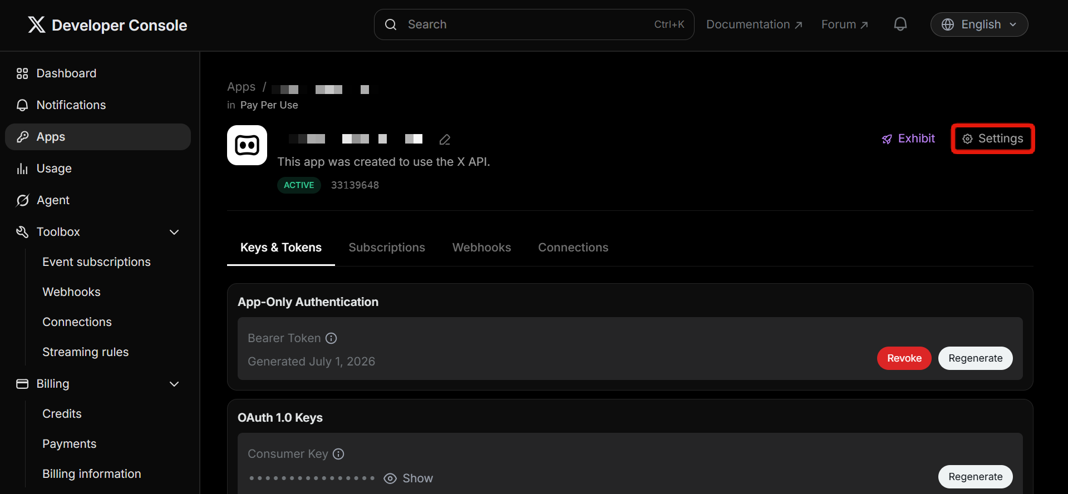Open Webhooks under Toolbox
Screen dimensions: 1068x494
pyautogui.click(x=71, y=292)
